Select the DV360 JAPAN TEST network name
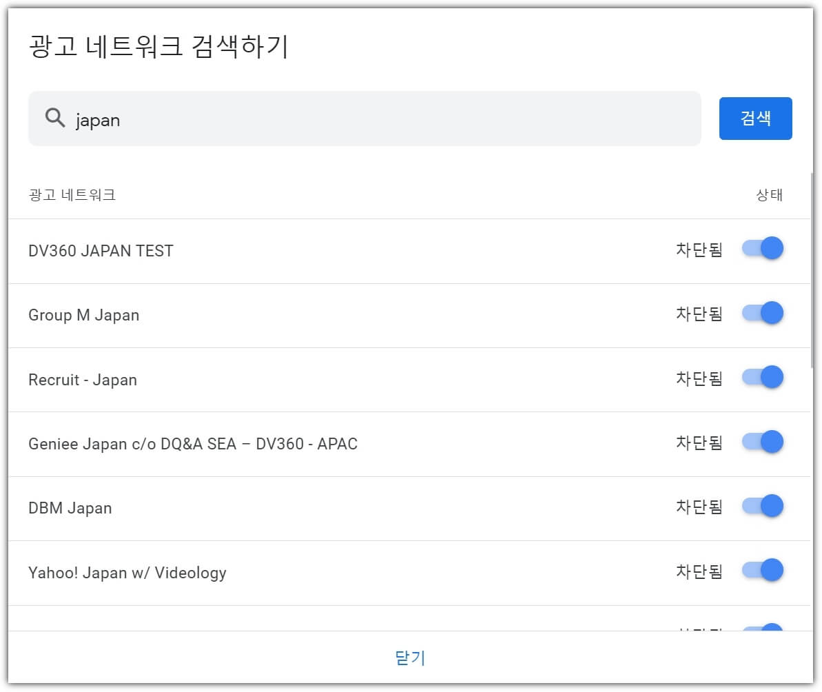Screen dimensions: 822x692 [x=101, y=250]
